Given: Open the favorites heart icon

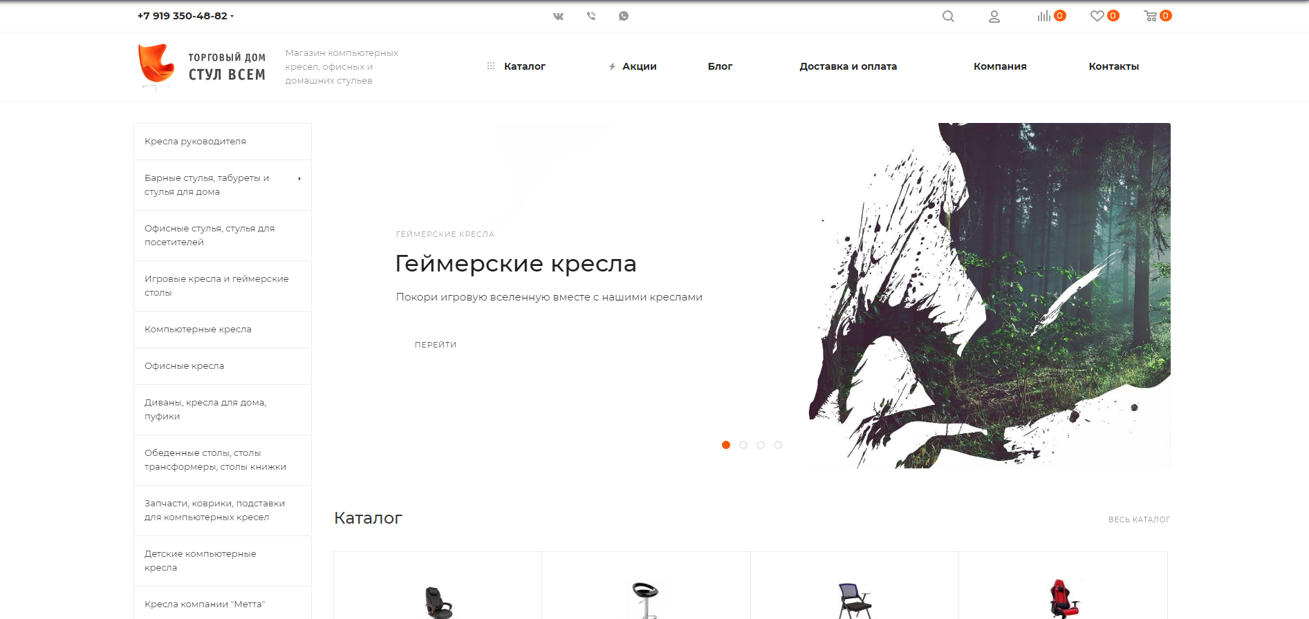Looking at the screenshot, I should [1097, 16].
